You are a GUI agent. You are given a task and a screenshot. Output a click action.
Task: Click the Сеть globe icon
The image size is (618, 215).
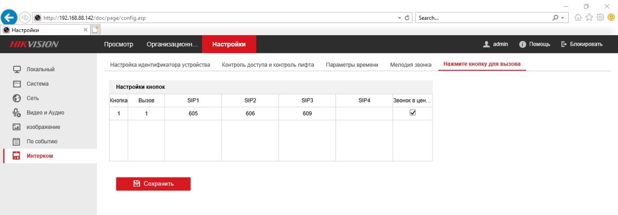(16, 98)
